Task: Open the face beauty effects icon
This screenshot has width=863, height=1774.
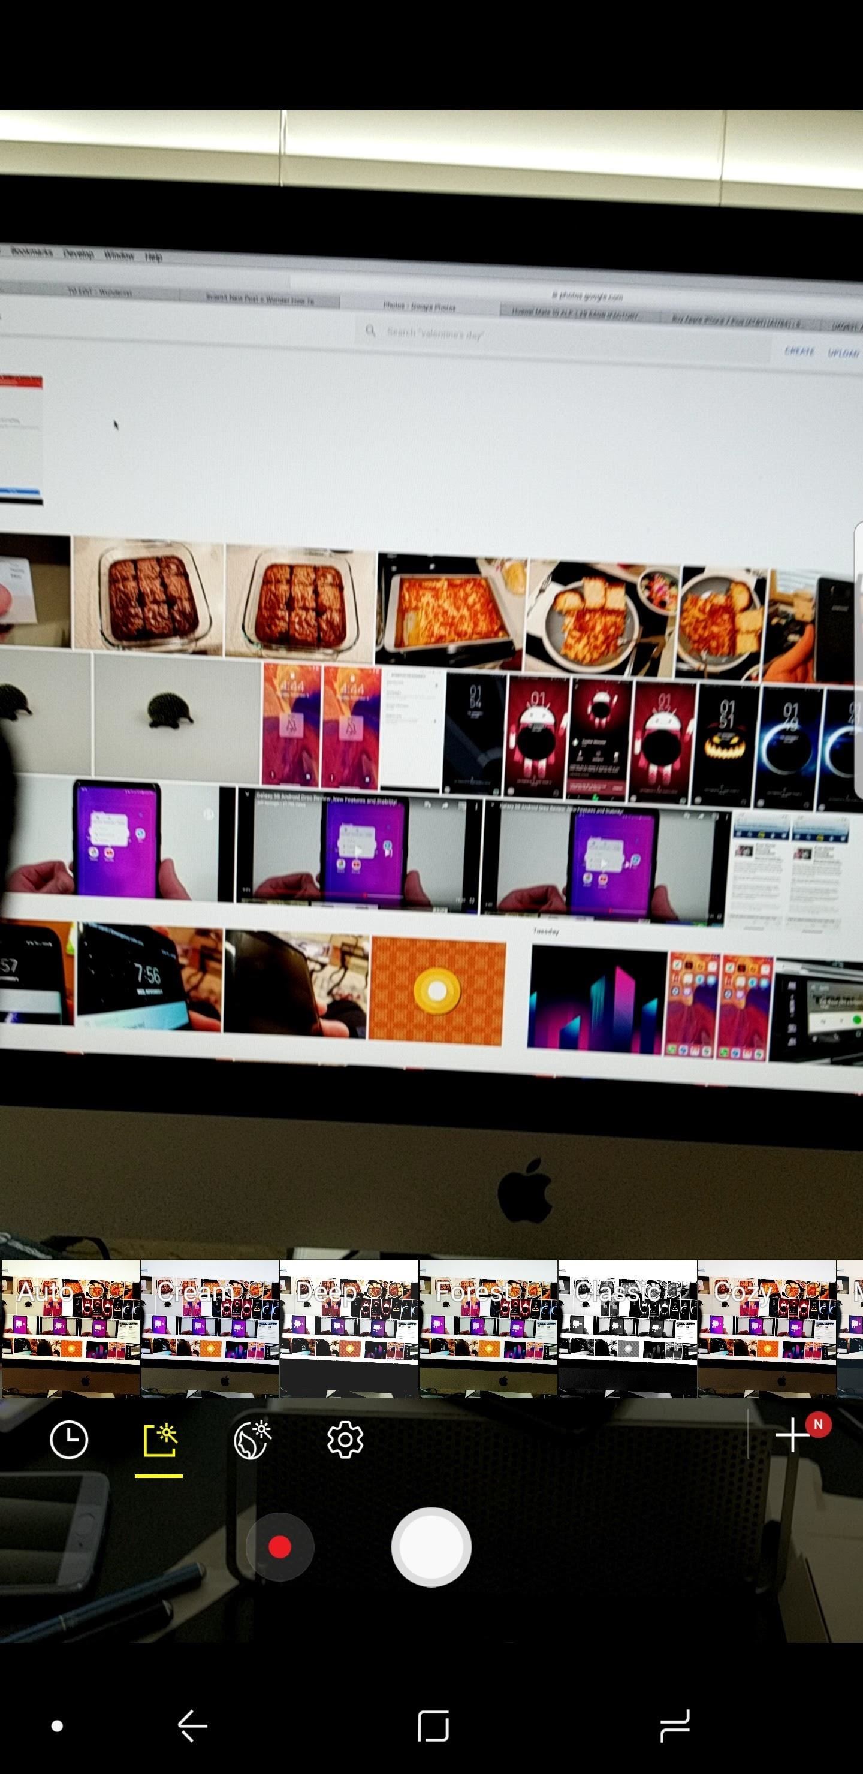Action: pyautogui.click(x=252, y=1440)
